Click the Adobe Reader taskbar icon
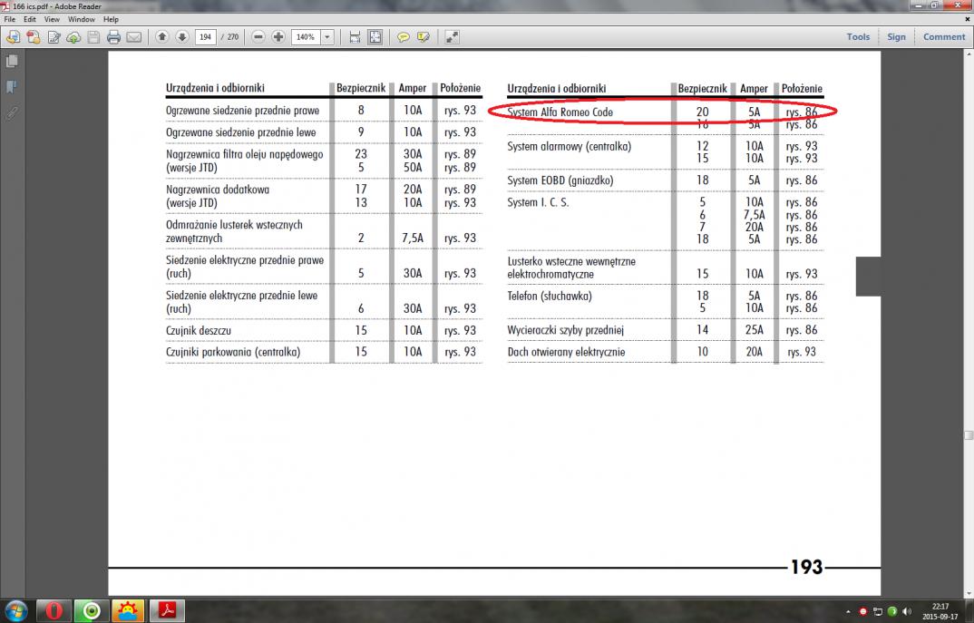974x623 pixels. click(167, 611)
